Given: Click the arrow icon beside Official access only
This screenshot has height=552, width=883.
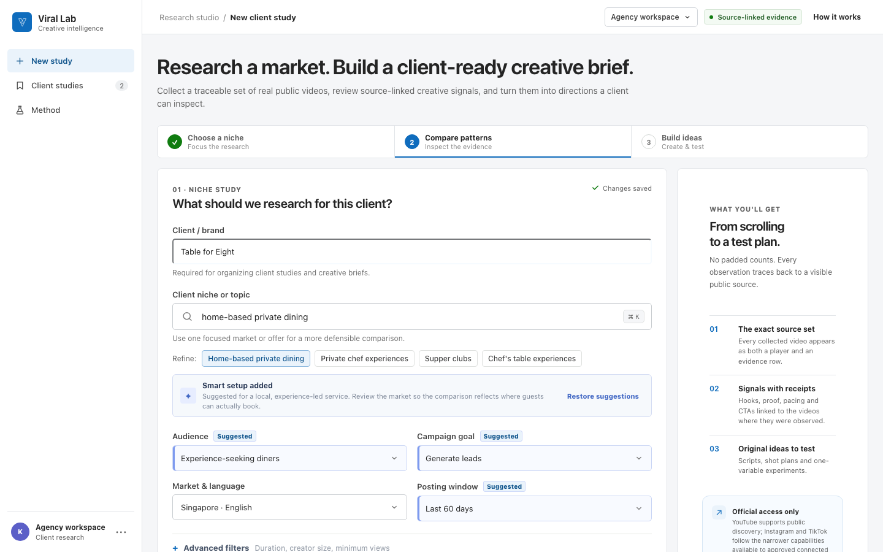Looking at the screenshot, I should click(x=719, y=513).
